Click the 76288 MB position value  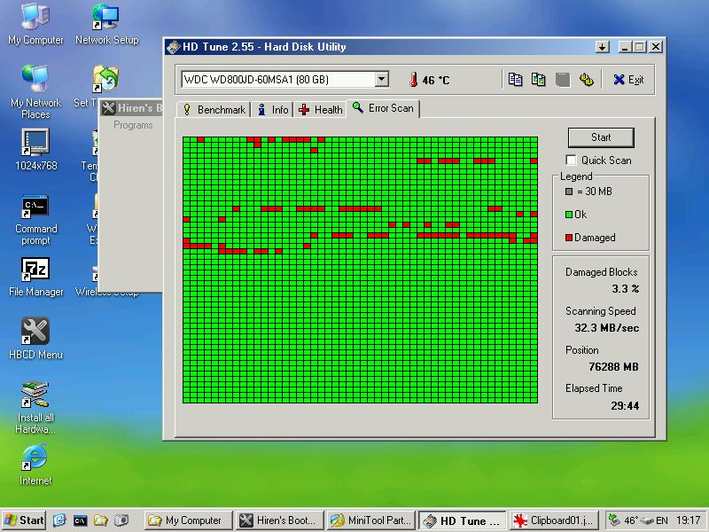[613, 367]
